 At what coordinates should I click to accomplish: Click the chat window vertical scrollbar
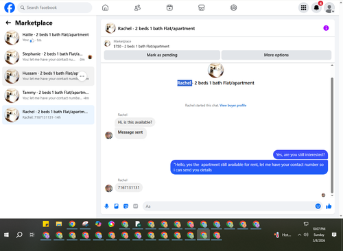[332, 135]
